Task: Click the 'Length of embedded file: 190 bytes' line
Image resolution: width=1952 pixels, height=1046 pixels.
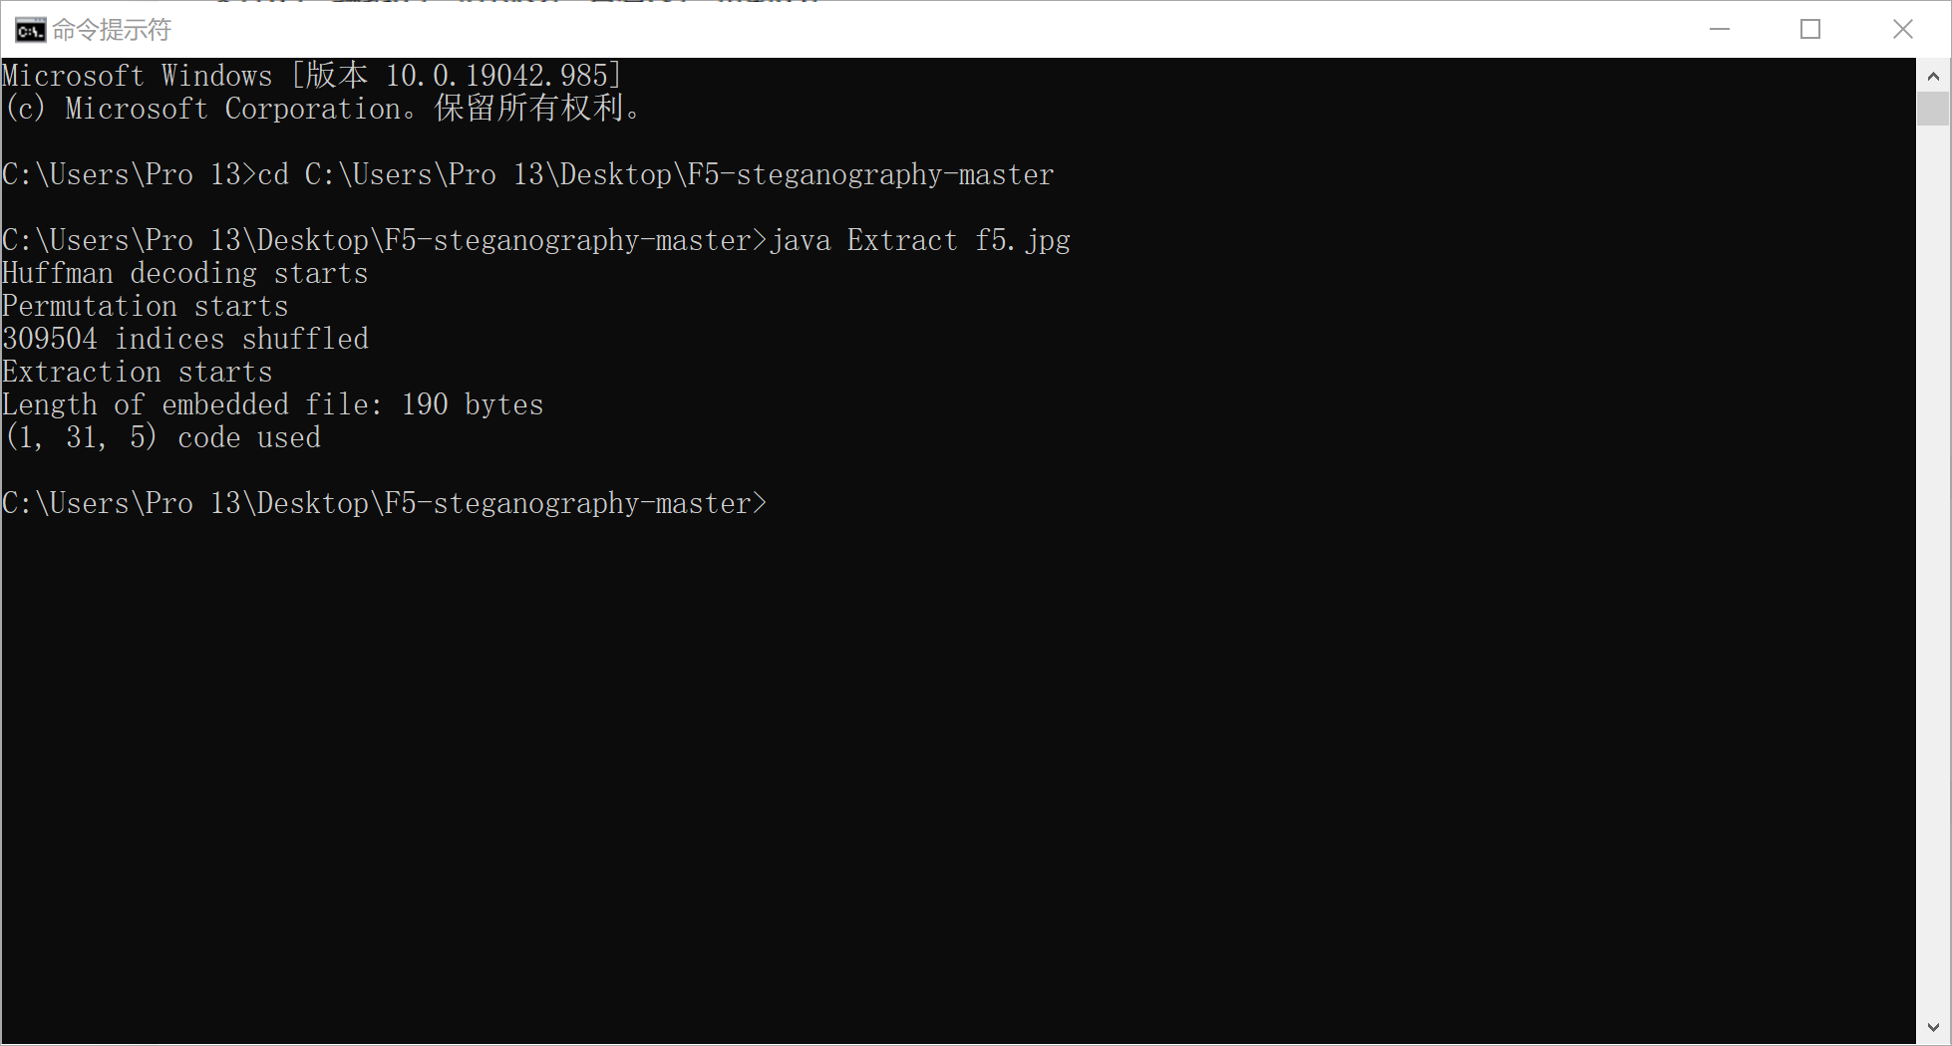Action: tap(273, 404)
